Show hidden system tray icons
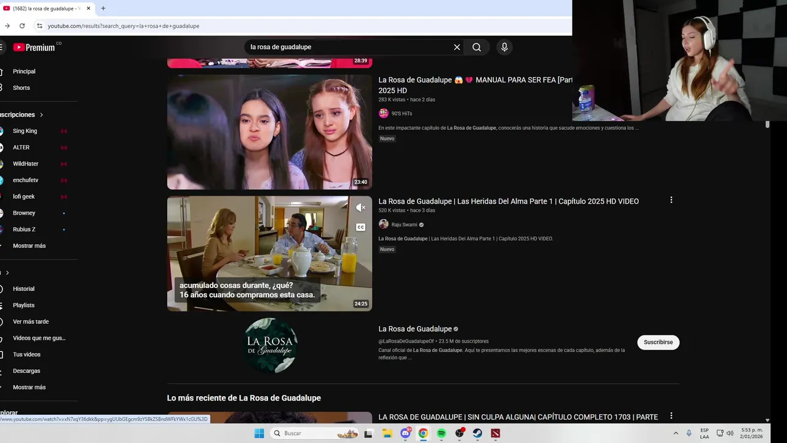The width and height of the screenshot is (787, 443). pyautogui.click(x=676, y=433)
